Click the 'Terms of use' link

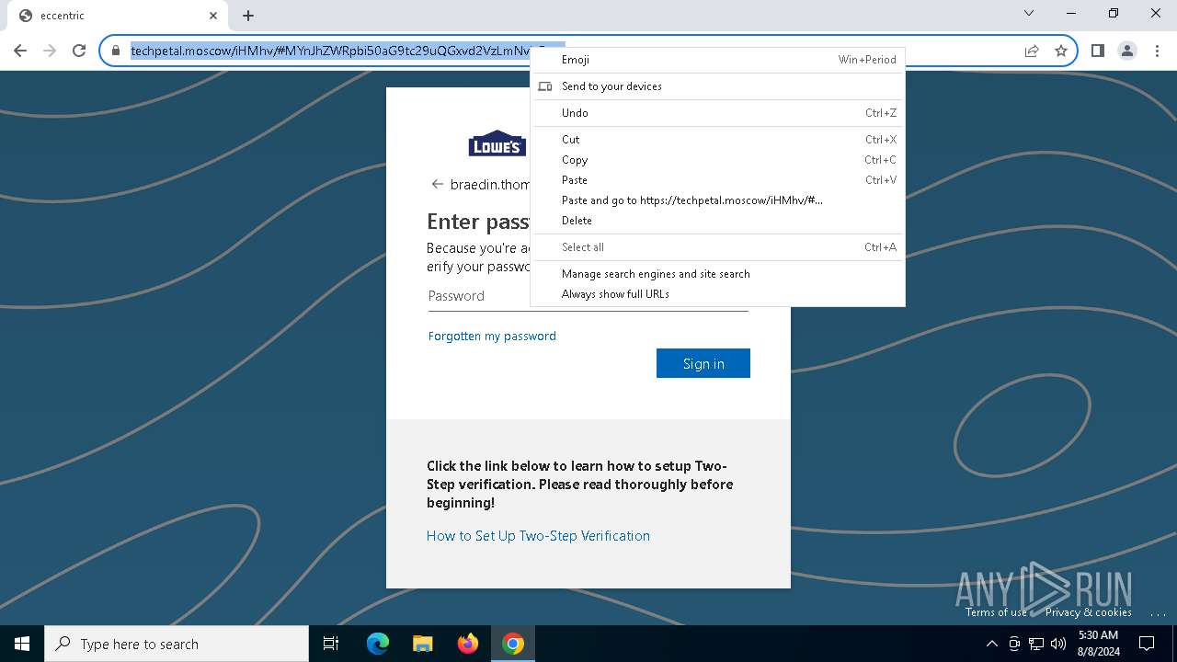coord(996,612)
